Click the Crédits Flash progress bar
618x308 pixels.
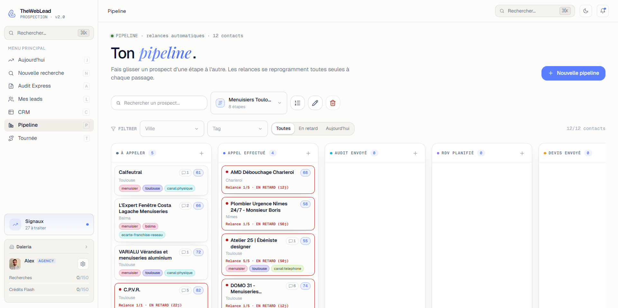click(49, 295)
